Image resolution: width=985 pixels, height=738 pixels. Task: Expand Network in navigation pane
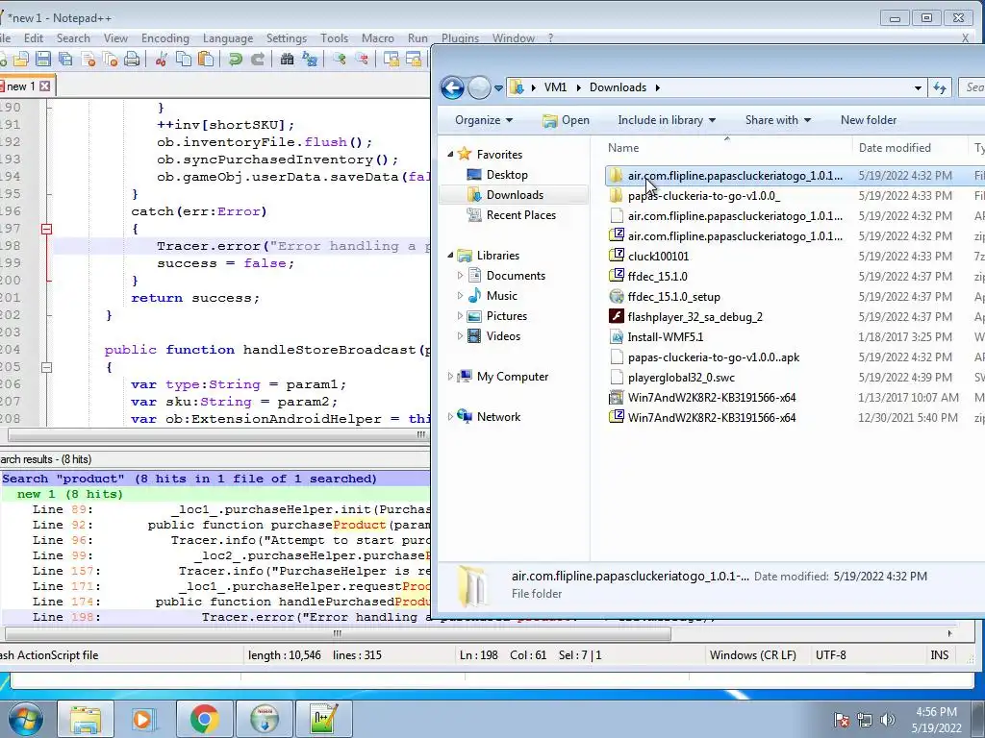coord(450,417)
